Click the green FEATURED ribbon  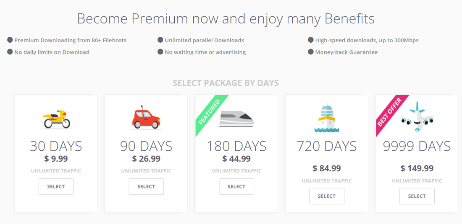click(210, 111)
